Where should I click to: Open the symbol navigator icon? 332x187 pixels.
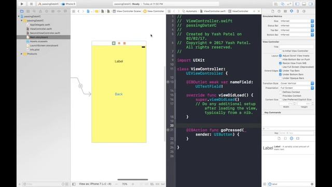point(27,11)
